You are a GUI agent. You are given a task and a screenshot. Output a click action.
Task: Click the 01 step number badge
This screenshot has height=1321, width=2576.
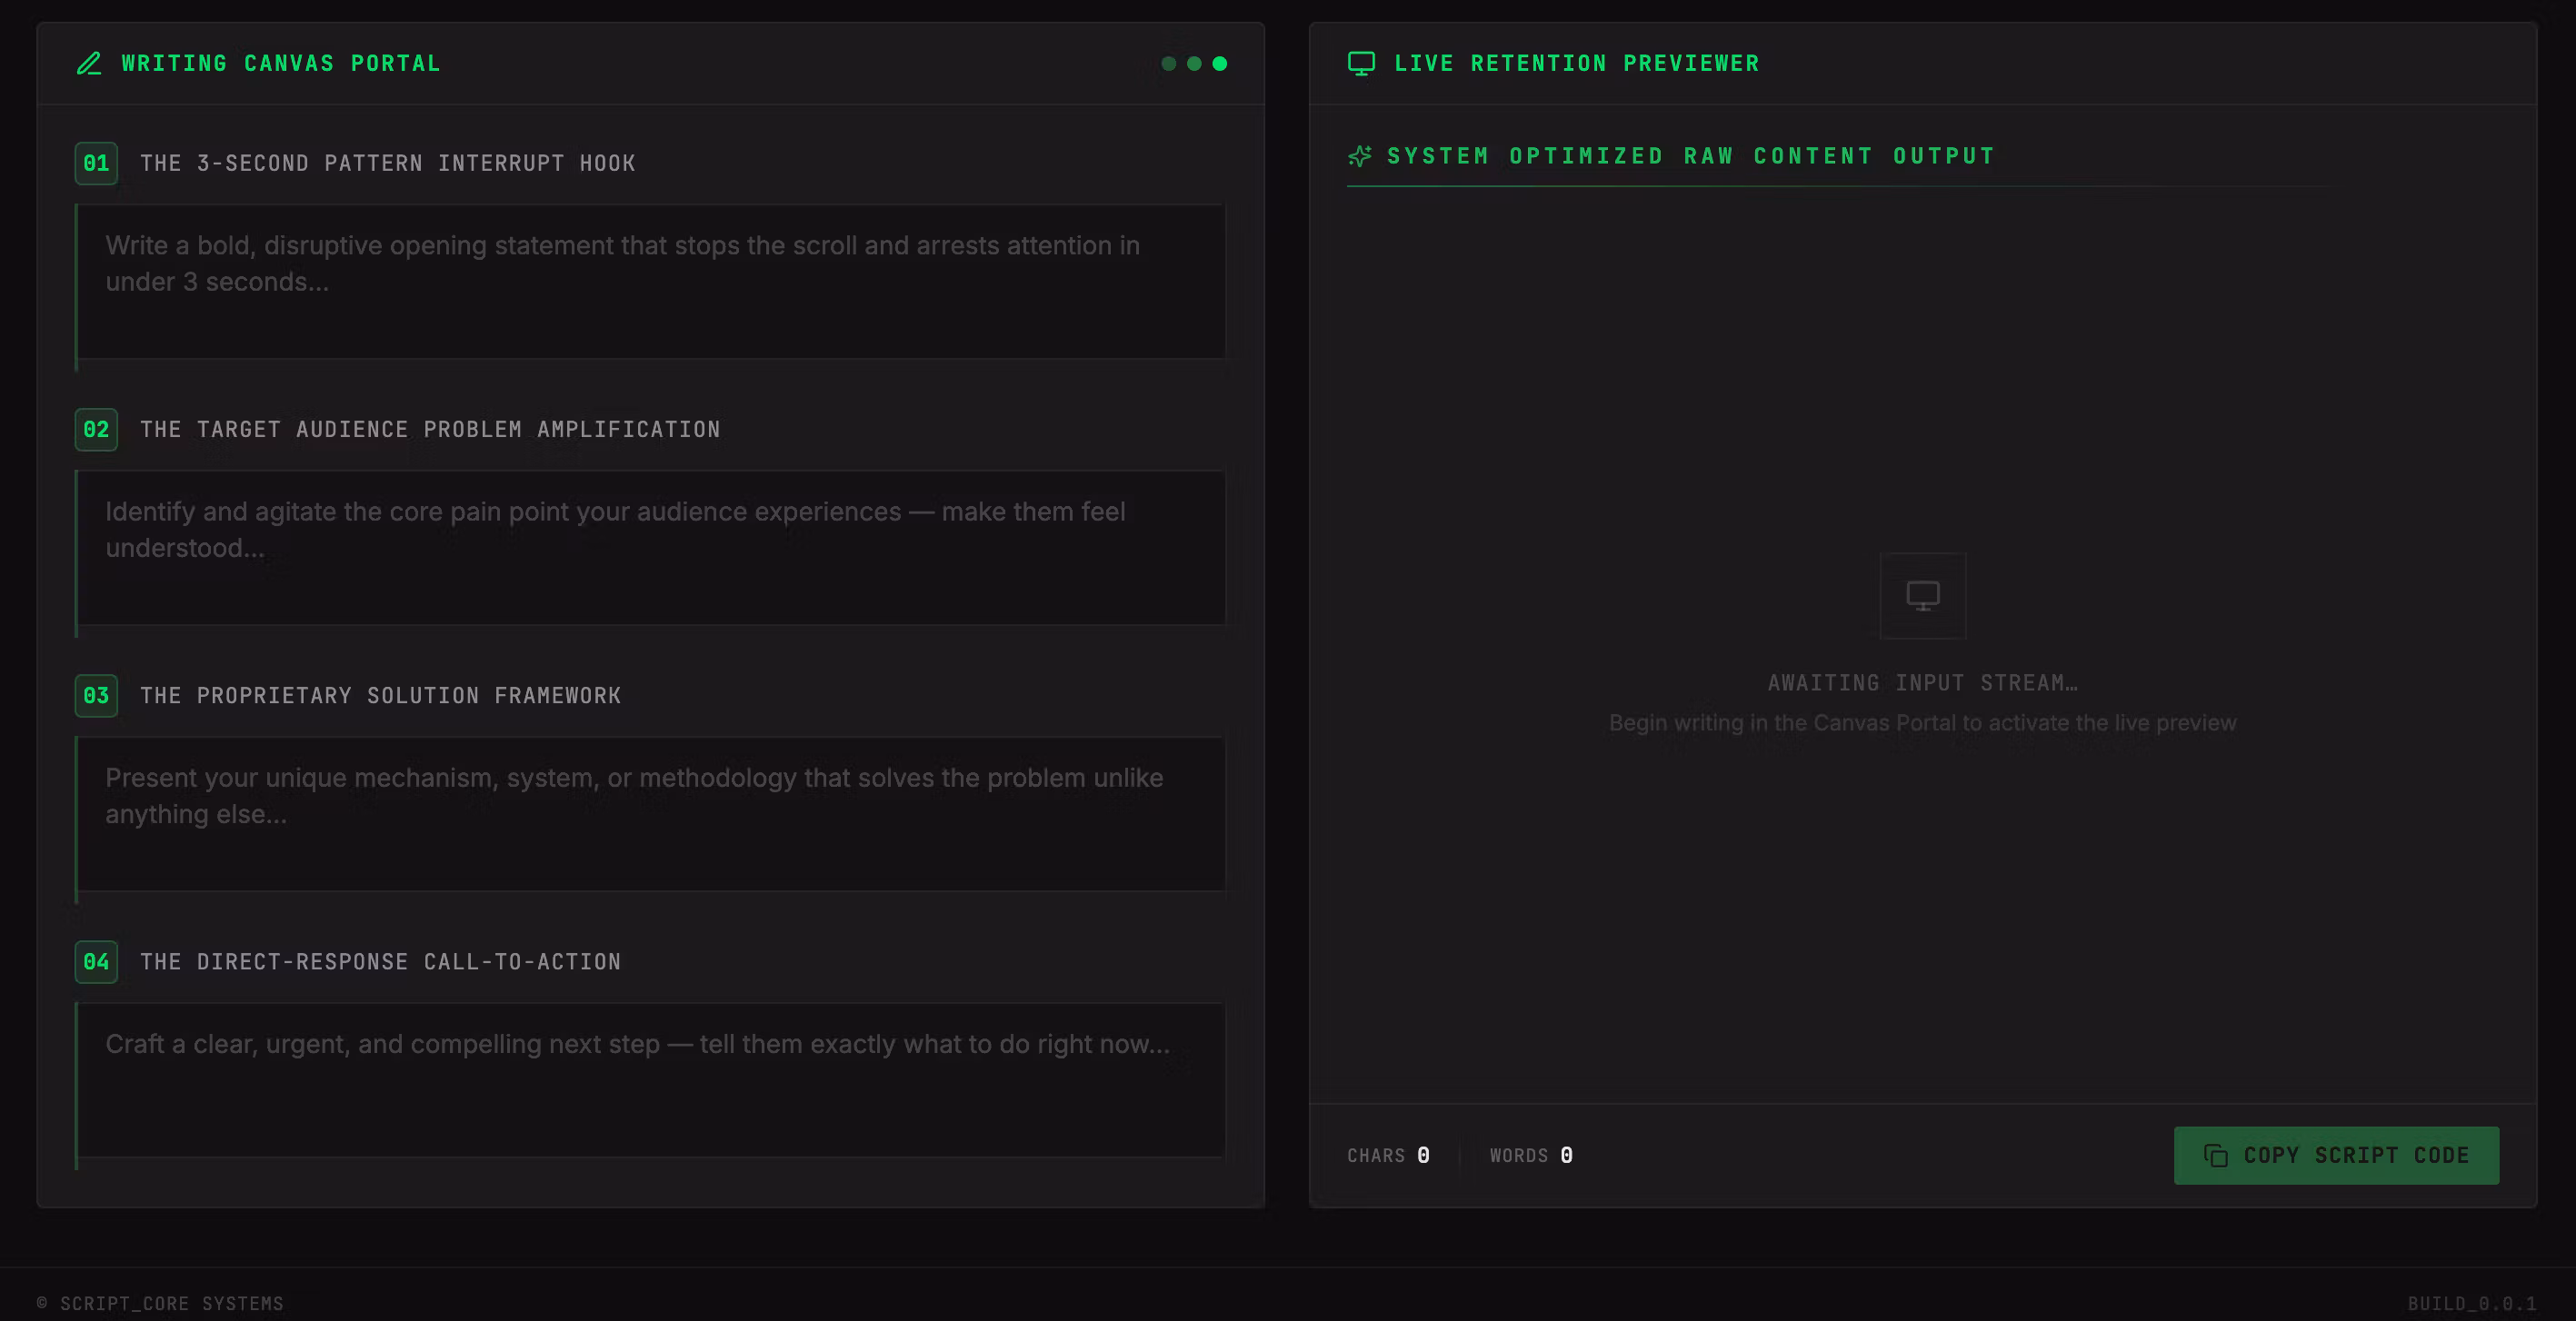pyautogui.click(x=96, y=164)
